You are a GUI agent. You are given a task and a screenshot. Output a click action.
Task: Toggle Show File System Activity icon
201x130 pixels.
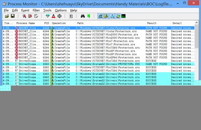point(106,16)
